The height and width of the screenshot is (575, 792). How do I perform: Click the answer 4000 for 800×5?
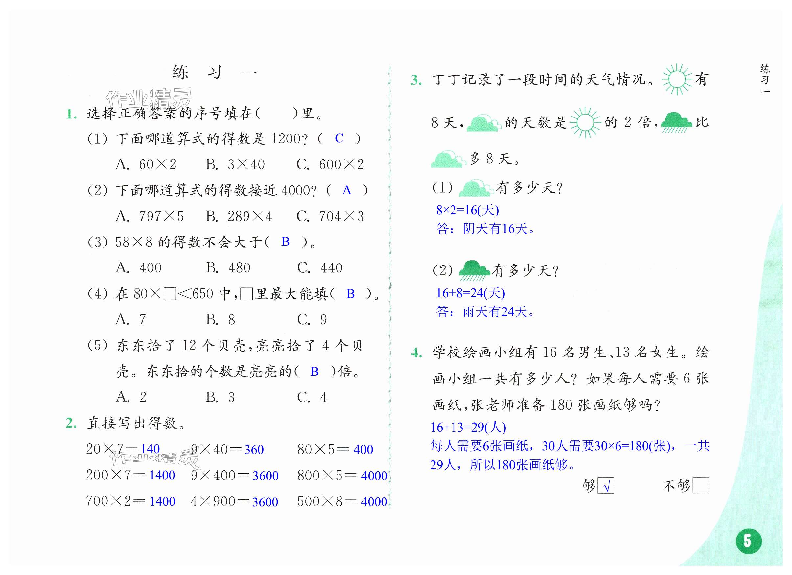click(x=374, y=476)
